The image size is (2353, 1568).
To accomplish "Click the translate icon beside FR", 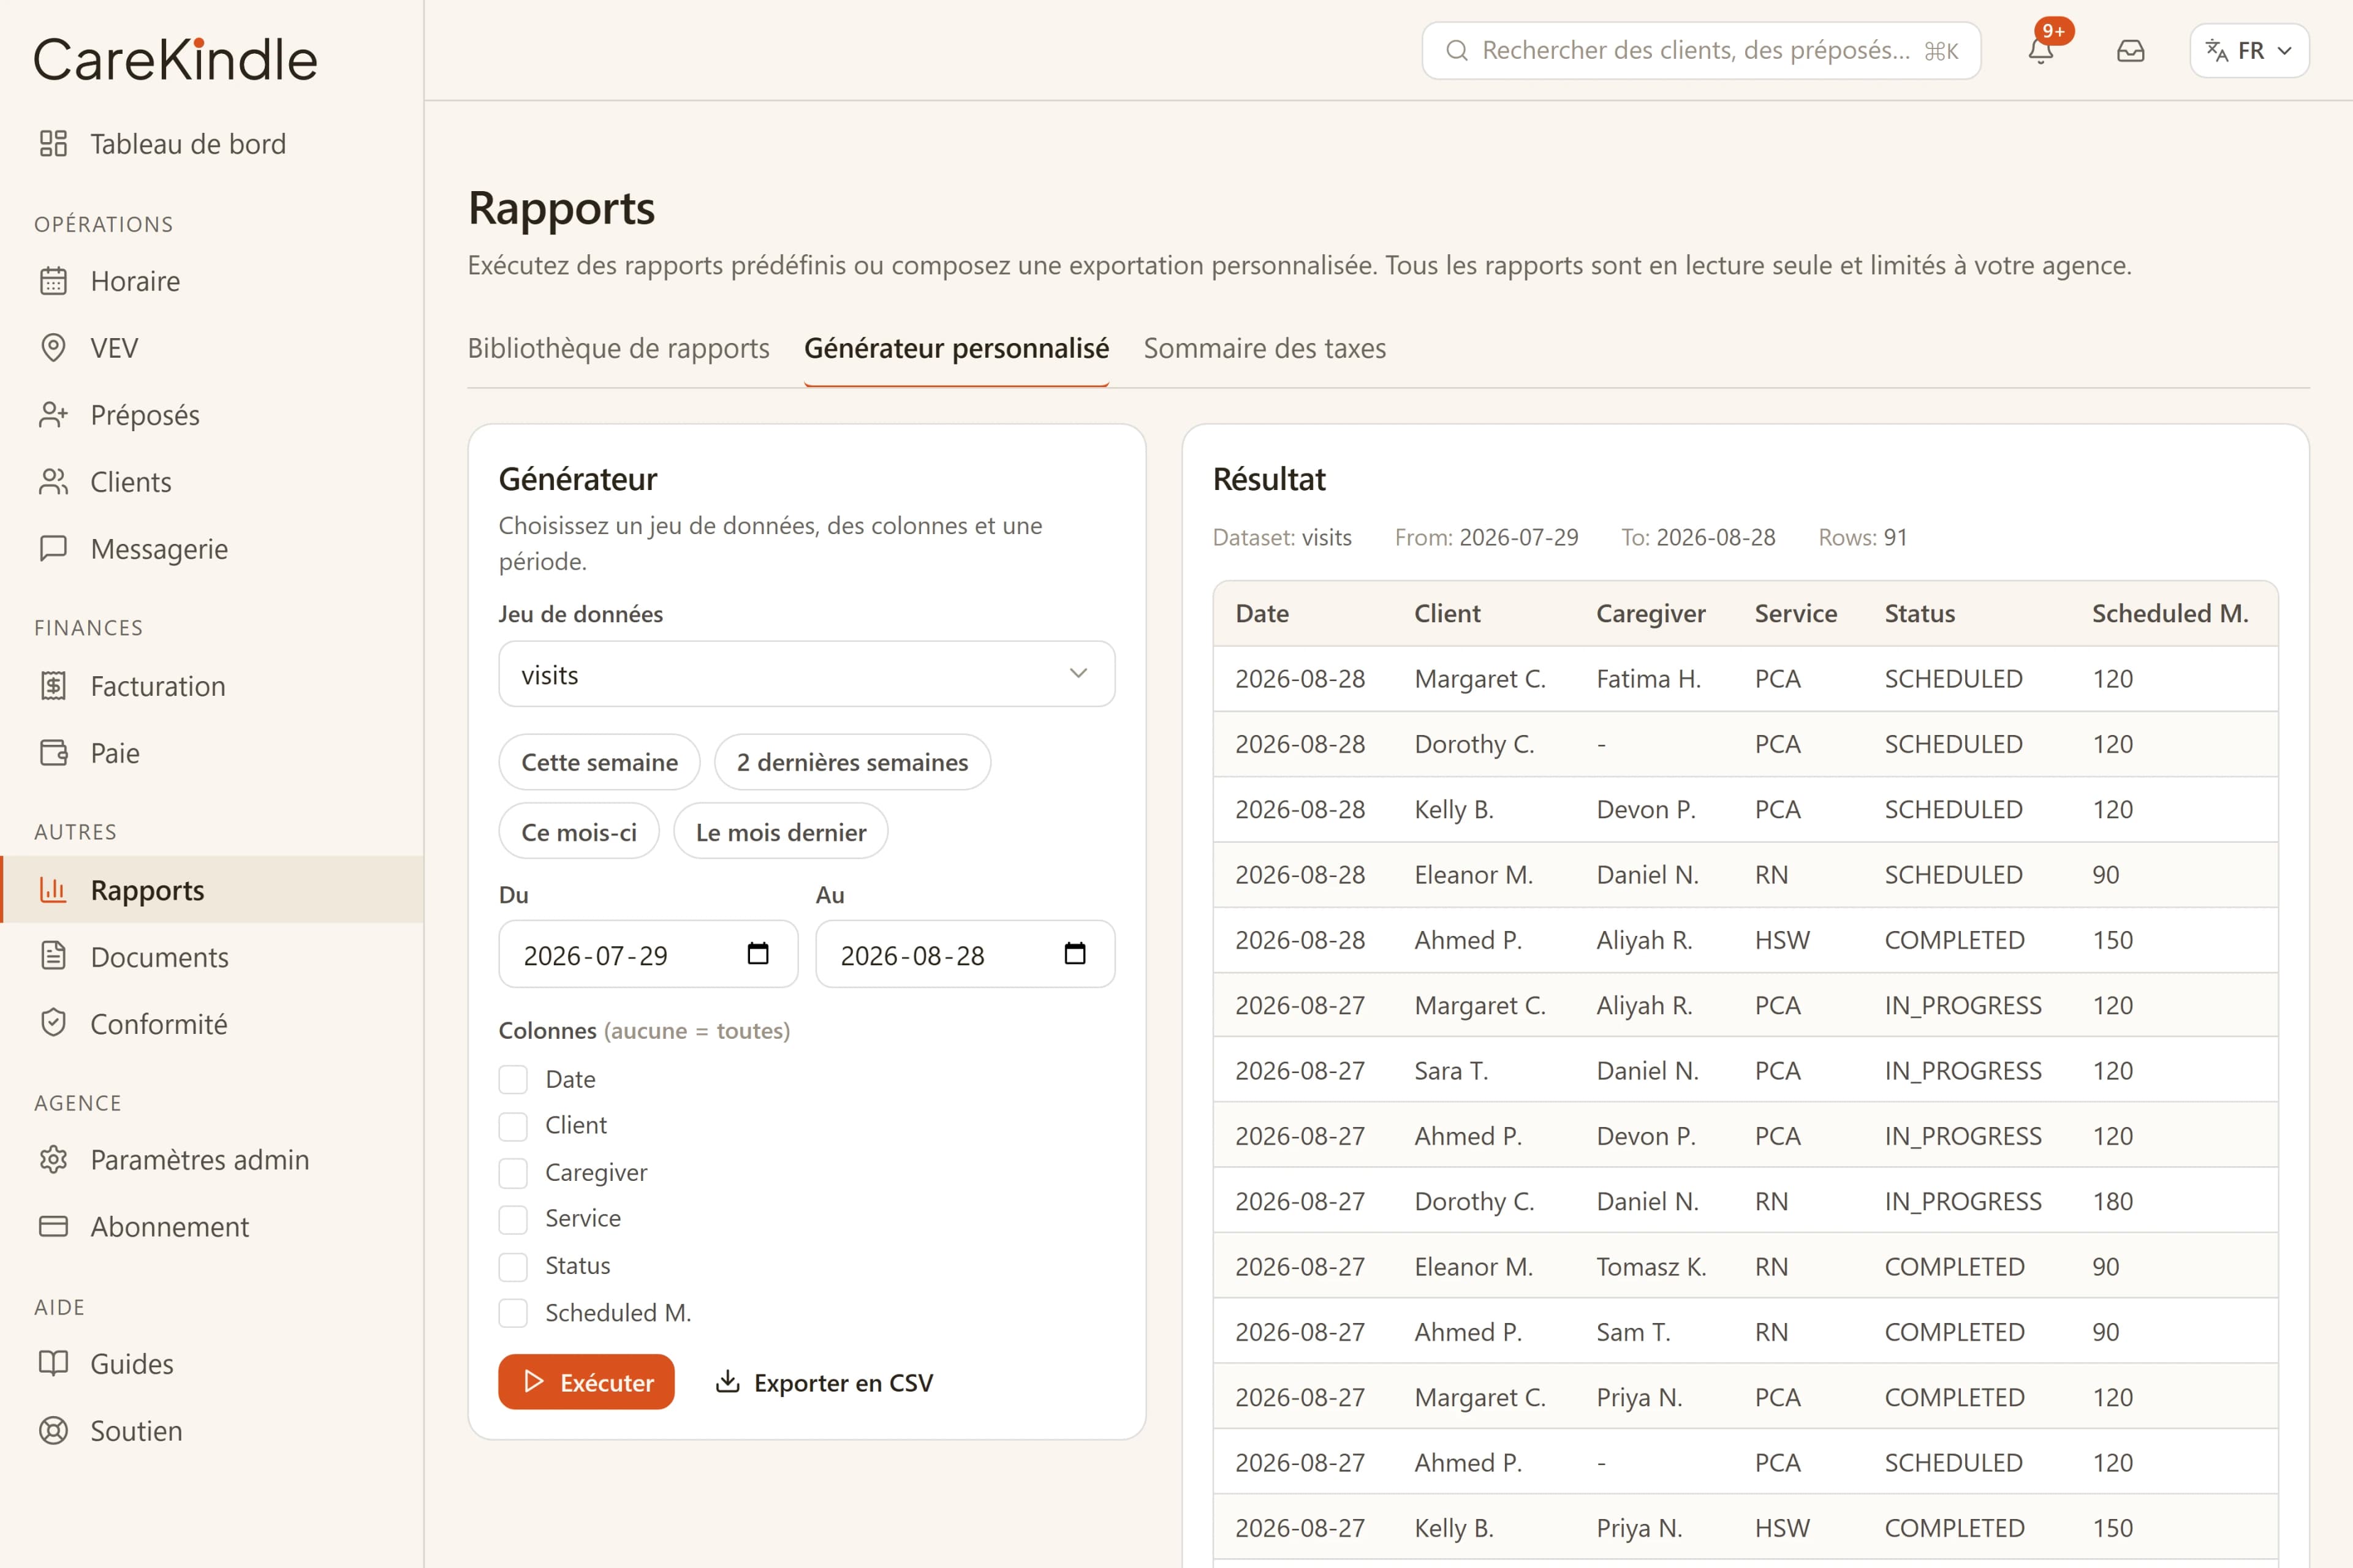I will pos(2217,51).
